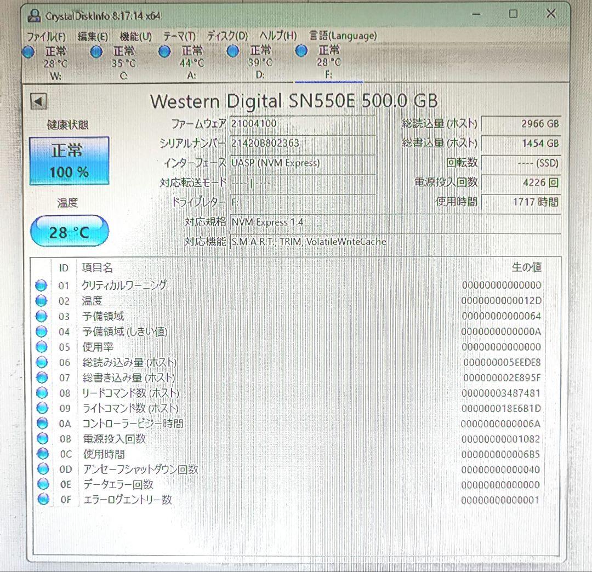Click the power on count value 4226 回
The image size is (592, 572).
pos(521,182)
